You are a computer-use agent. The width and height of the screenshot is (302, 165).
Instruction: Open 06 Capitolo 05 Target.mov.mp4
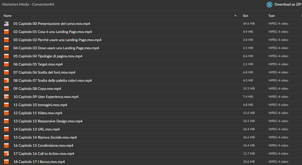click(x=38, y=64)
